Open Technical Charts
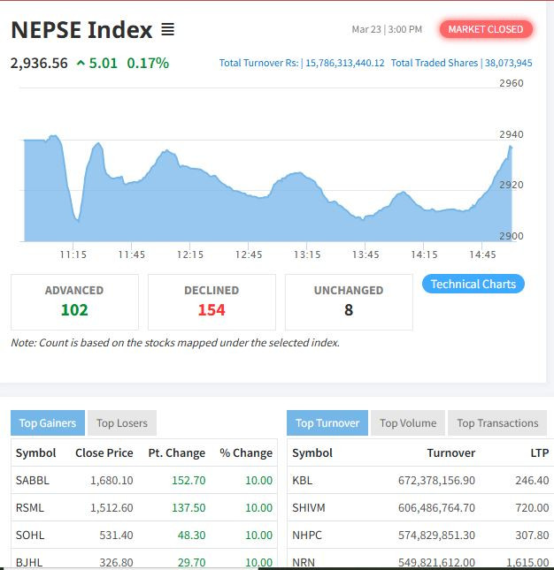 click(x=473, y=284)
